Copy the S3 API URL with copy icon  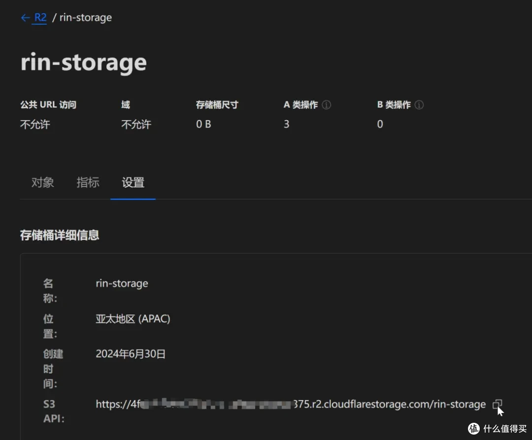pos(498,404)
